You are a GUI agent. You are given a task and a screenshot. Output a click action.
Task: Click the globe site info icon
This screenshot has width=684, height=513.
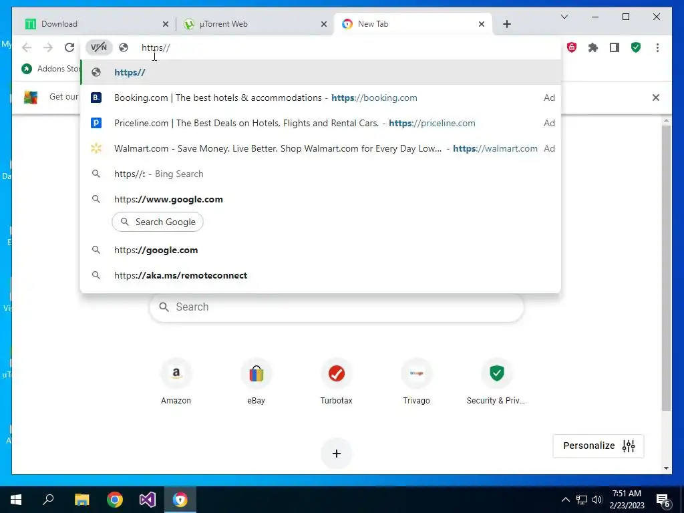coord(124,47)
